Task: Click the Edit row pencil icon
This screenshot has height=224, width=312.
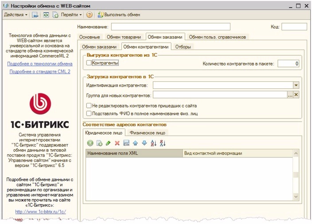Action: [x=108, y=143]
